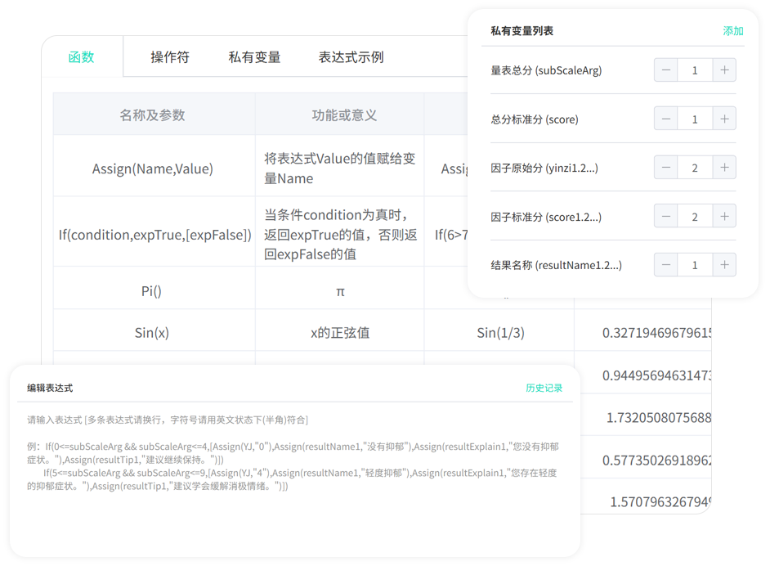
Task: Open the 操作符 tab
Action: [x=170, y=57]
